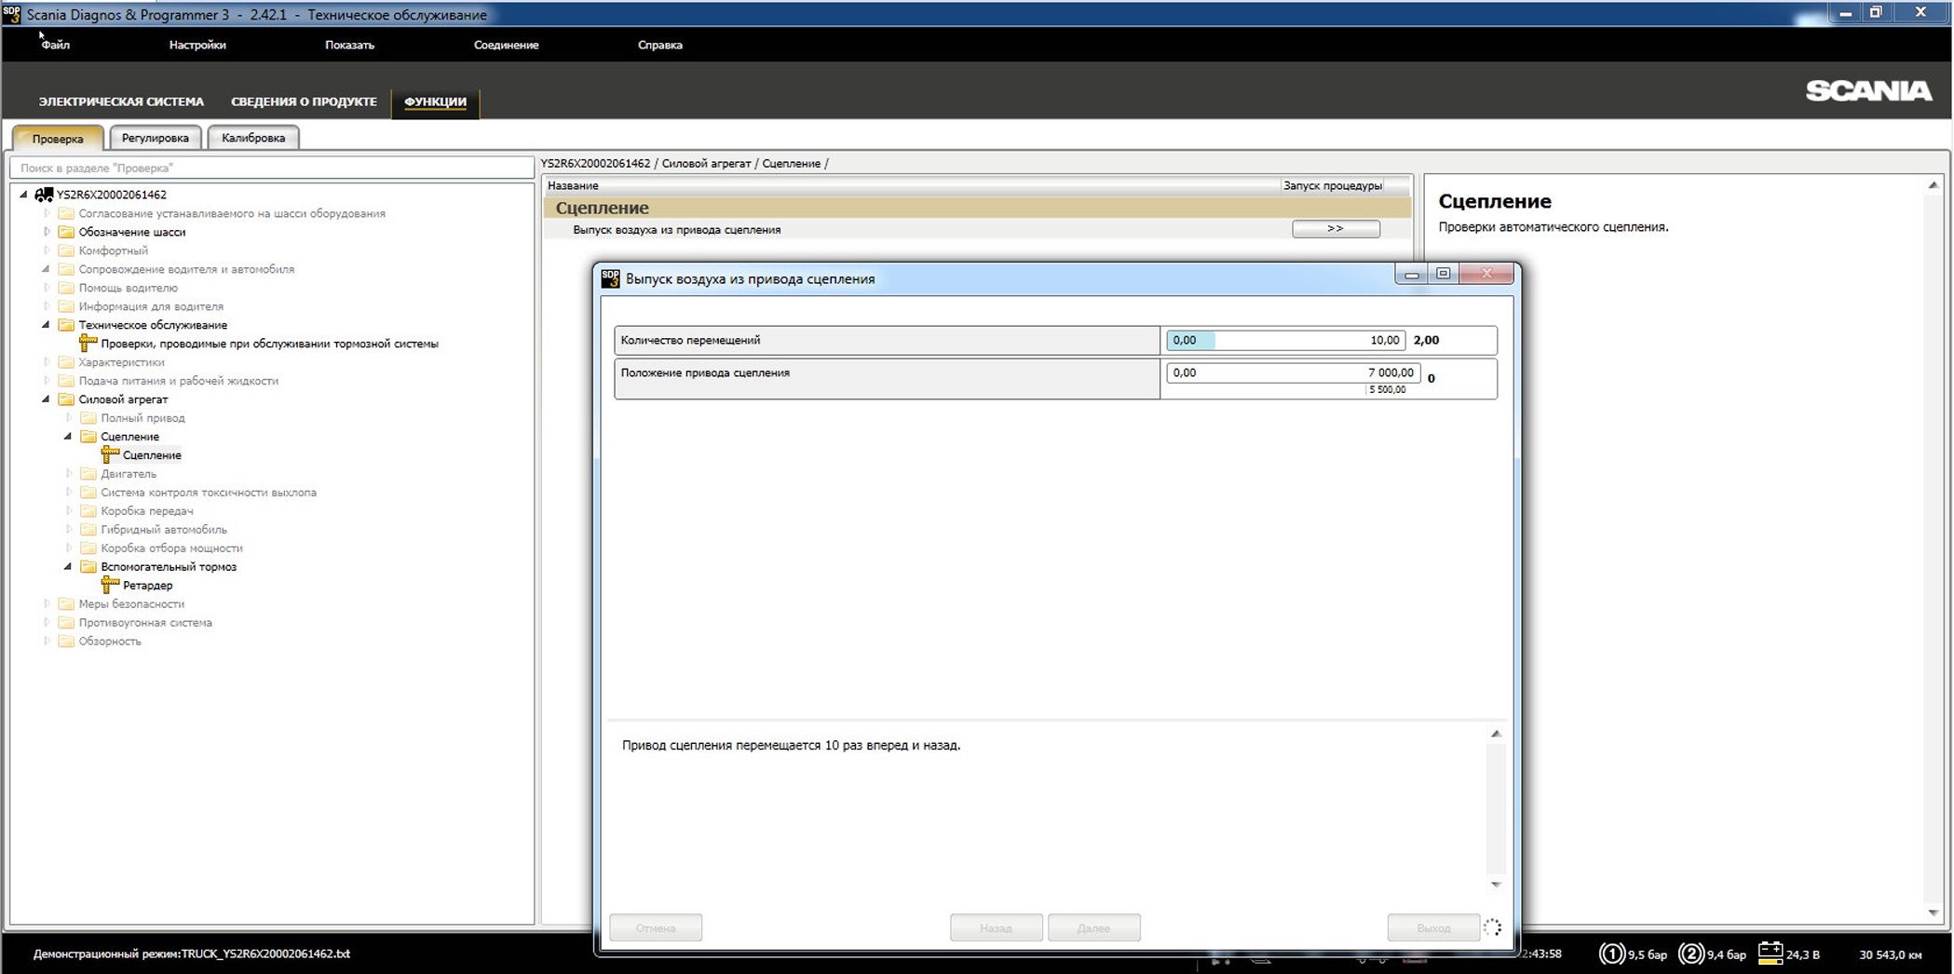1954x974 pixels.
Task: Click the circuit 1 pressure indicator icon
Action: [1611, 954]
